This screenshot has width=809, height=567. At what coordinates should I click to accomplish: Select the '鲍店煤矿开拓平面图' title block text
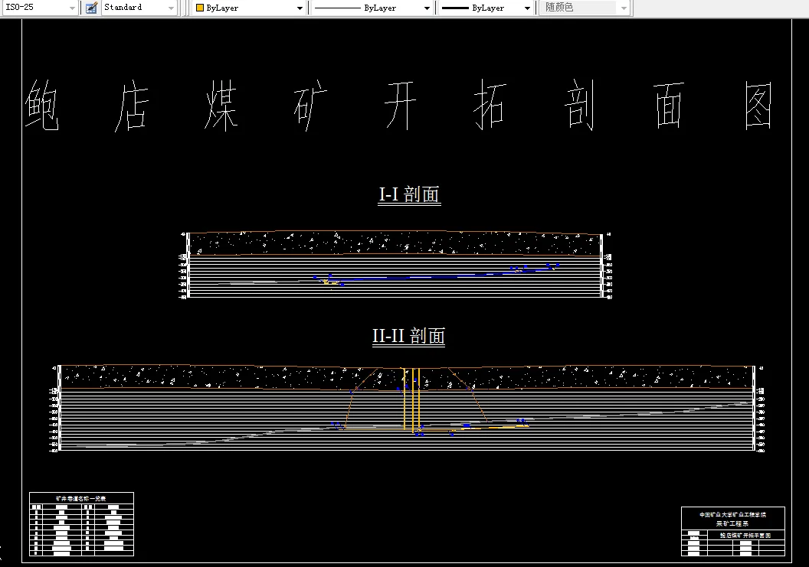[745, 536]
